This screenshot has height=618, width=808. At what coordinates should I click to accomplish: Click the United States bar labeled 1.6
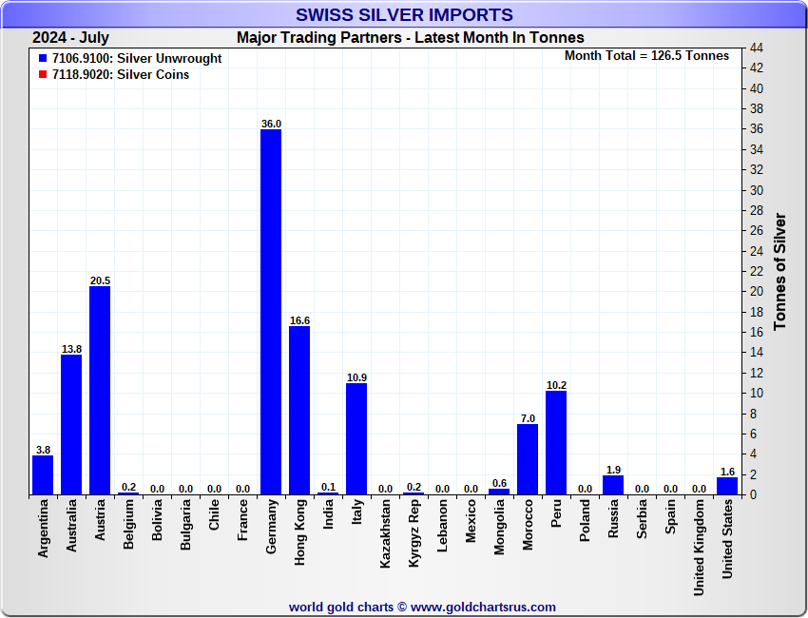click(727, 486)
